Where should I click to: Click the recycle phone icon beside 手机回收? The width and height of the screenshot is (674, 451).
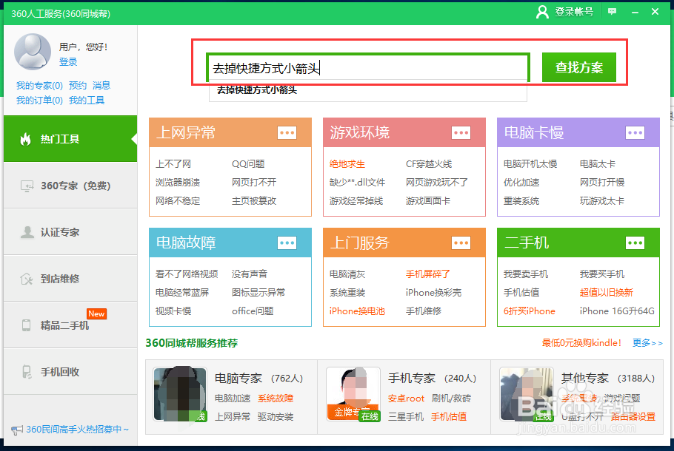coord(27,372)
